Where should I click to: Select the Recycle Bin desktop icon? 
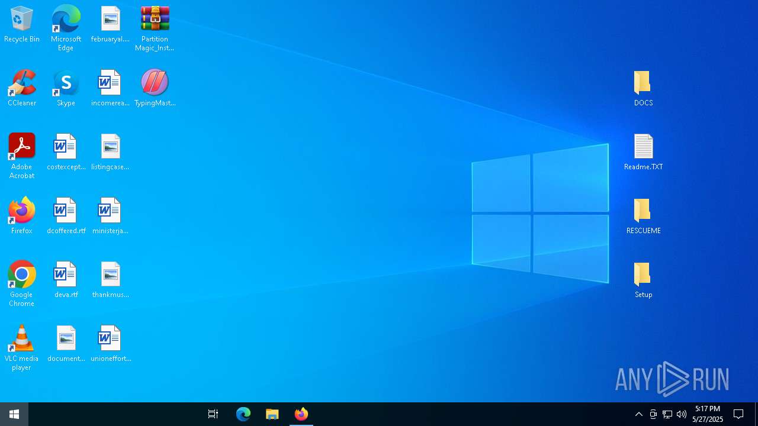point(22,25)
